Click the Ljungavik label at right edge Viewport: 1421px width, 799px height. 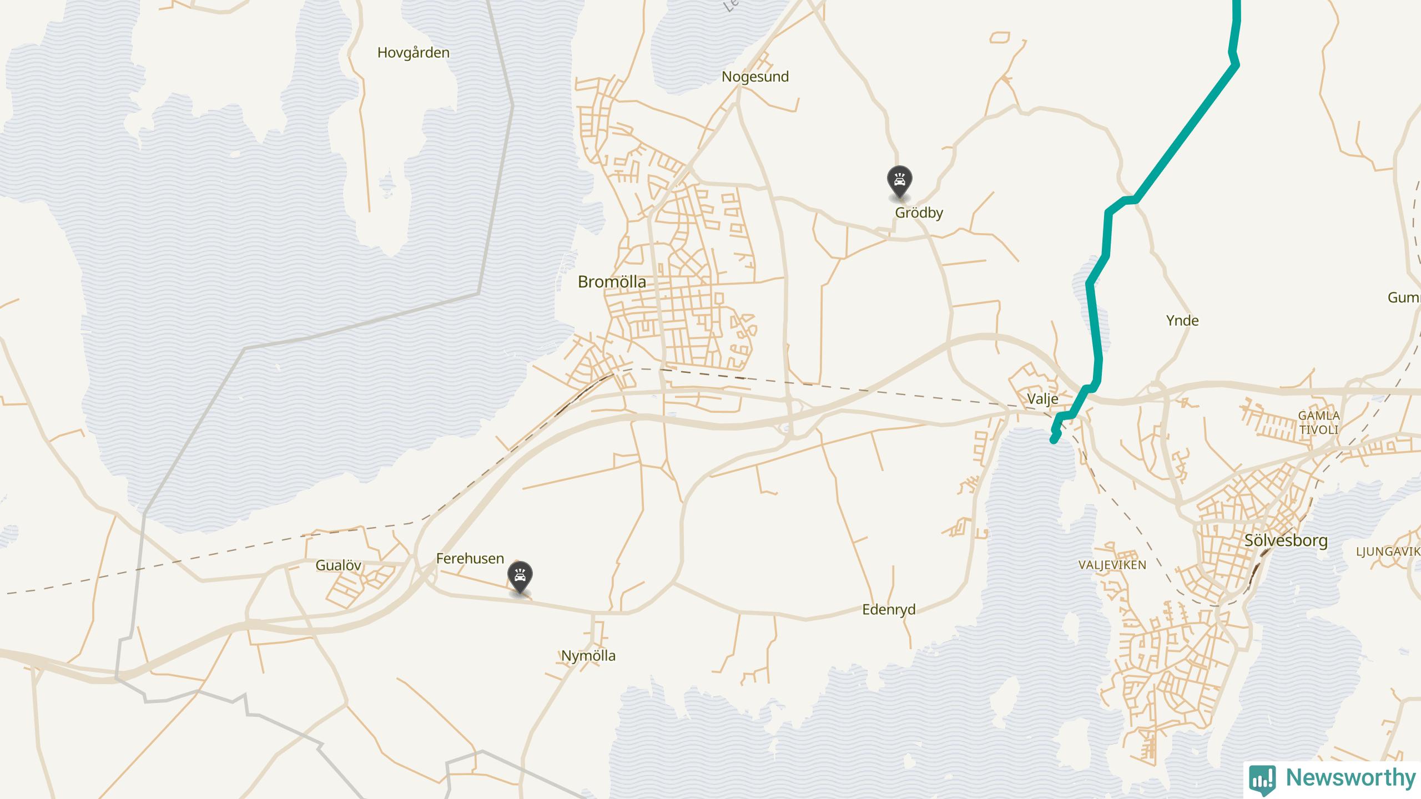point(1388,552)
